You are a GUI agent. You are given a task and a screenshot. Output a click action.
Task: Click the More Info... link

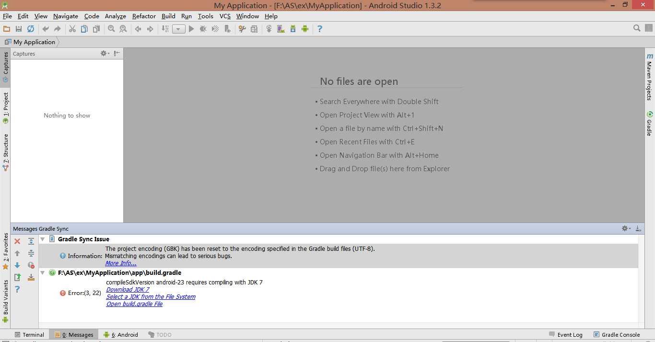click(x=121, y=263)
